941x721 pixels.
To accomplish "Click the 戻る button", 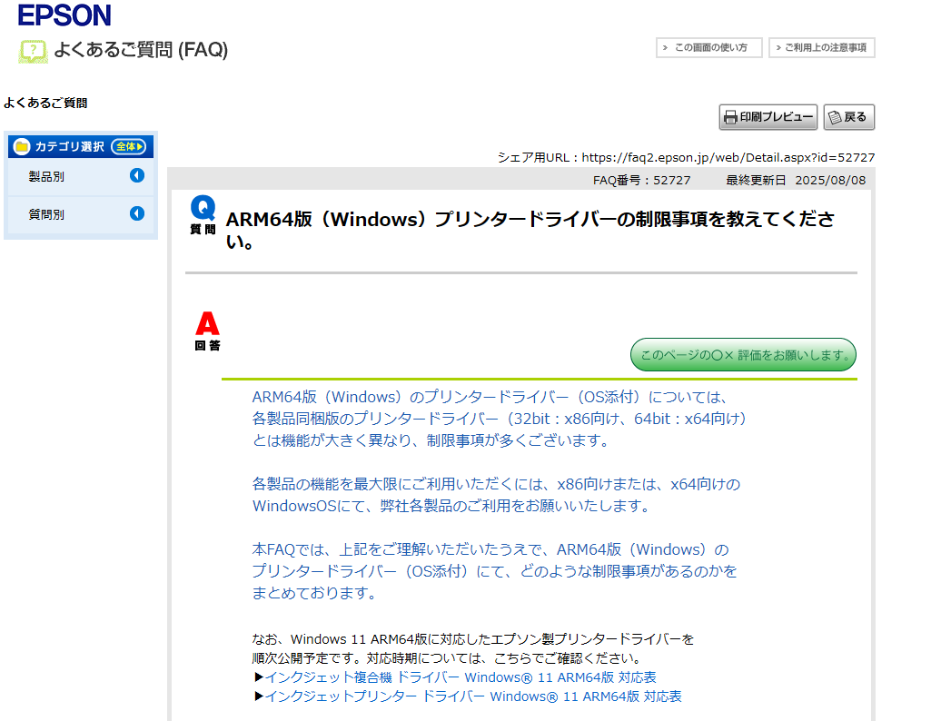I will [848, 117].
